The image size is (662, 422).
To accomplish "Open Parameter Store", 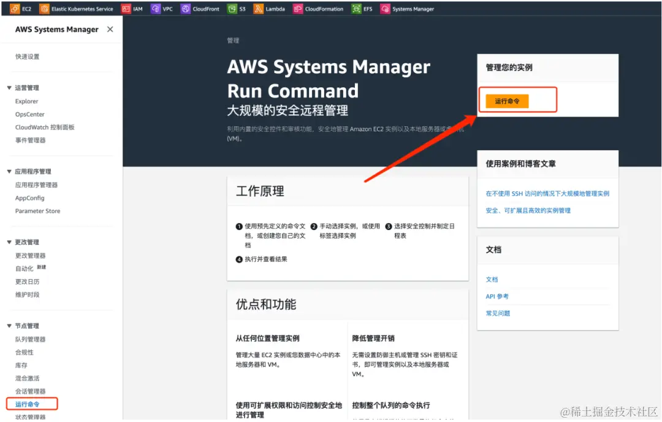I will pos(37,211).
